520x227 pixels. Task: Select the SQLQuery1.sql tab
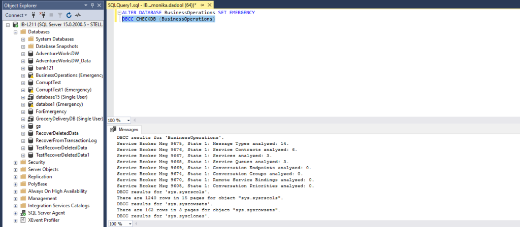pyautogui.click(x=152, y=5)
